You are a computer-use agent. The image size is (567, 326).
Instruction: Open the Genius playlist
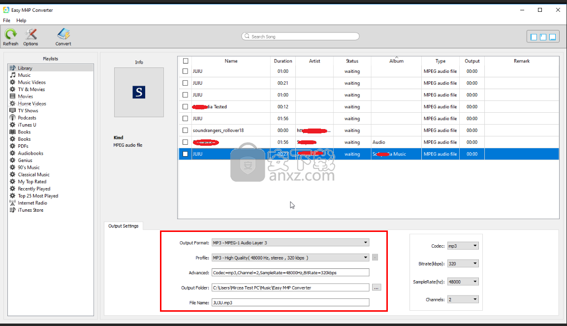25,160
